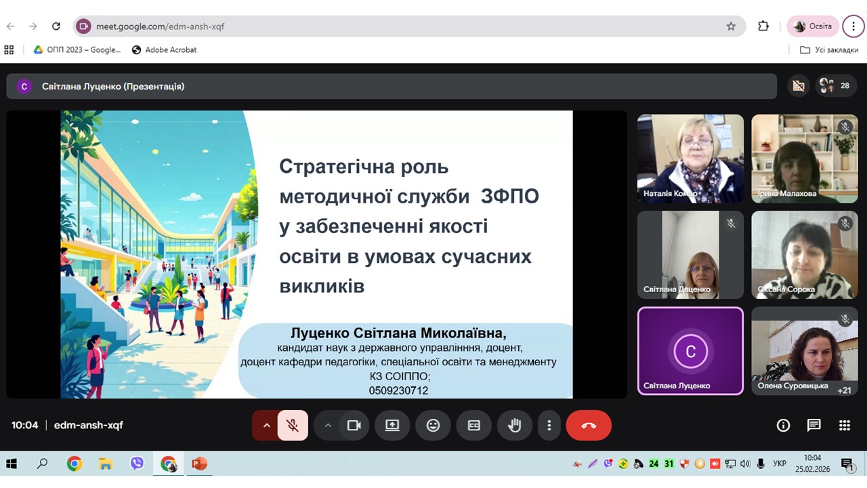Open the emoji reactions icon

pyautogui.click(x=433, y=426)
